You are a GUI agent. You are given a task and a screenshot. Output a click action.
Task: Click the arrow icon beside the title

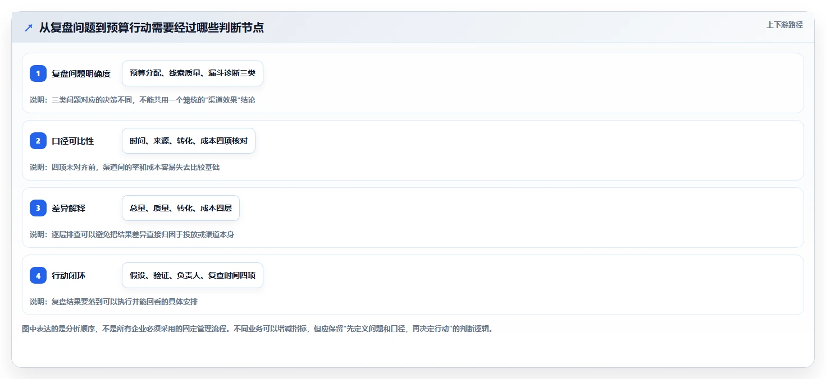click(29, 28)
